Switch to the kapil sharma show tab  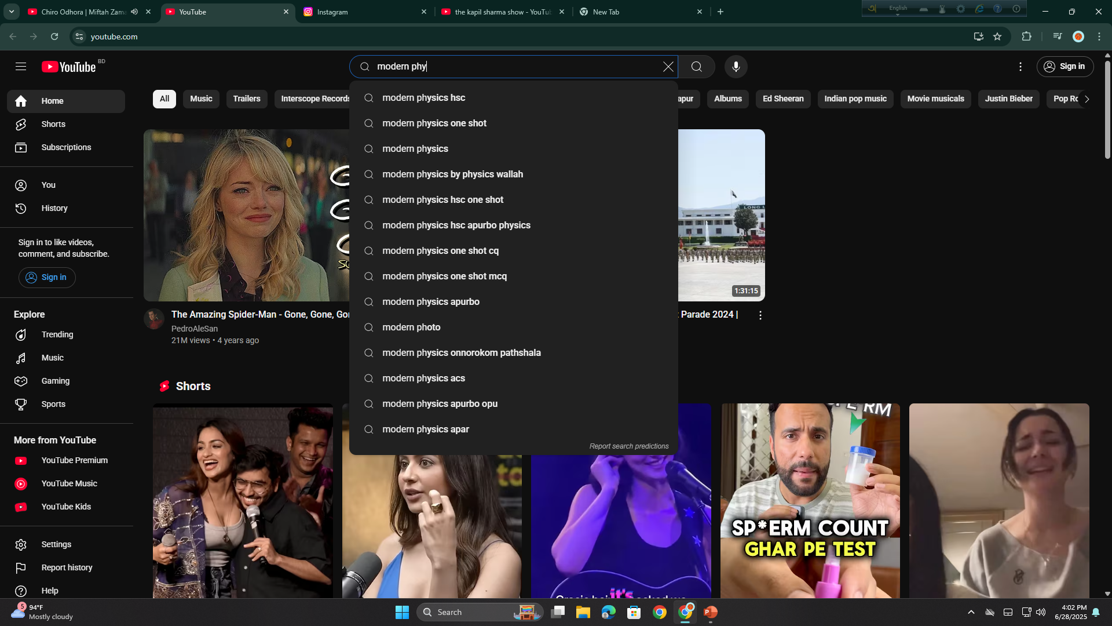point(503,12)
